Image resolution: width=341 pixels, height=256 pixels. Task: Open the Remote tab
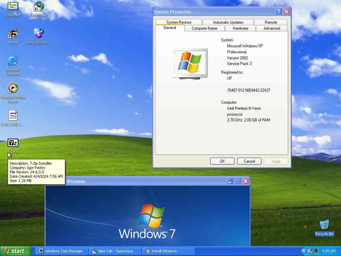pos(271,22)
